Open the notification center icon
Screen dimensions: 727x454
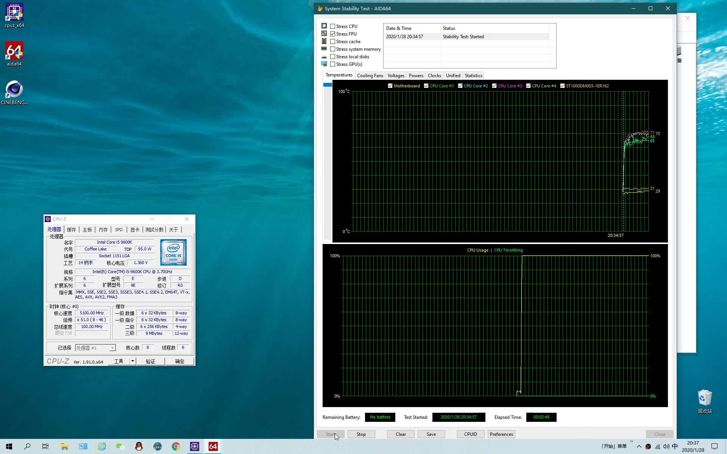tap(715, 446)
